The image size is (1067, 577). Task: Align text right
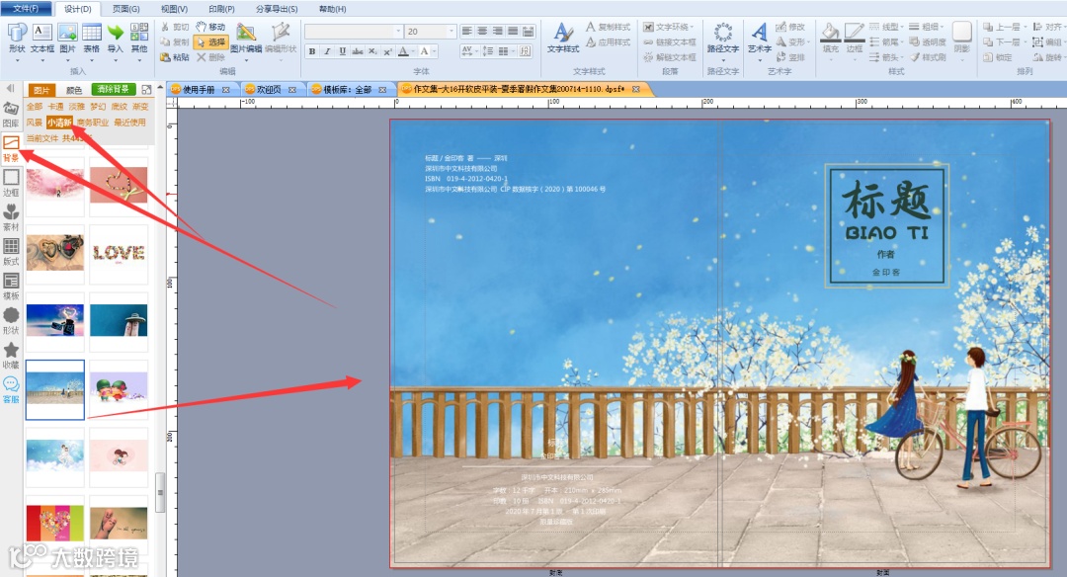[x=497, y=31]
